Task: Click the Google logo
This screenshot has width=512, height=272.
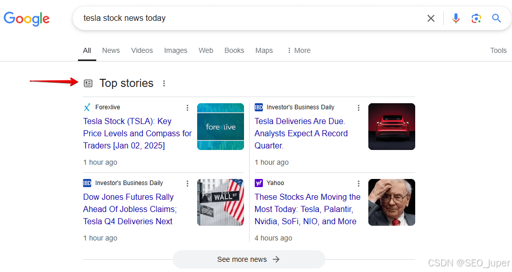Action: point(26,19)
